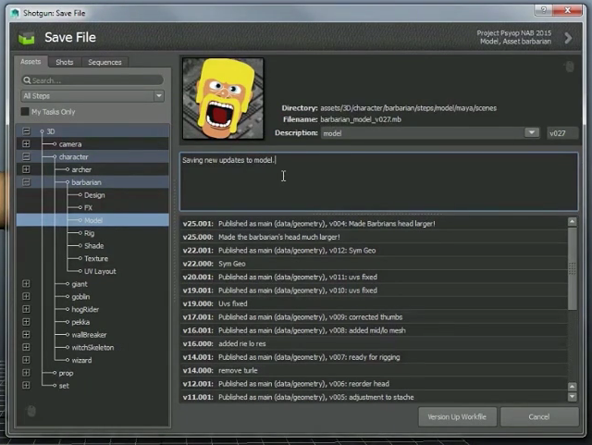Select the witchSkeleton asset in tree

pos(92,348)
